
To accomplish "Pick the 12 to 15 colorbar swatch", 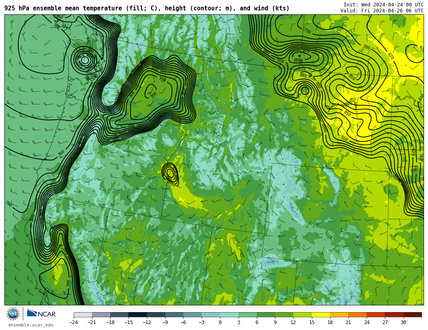I will click(302, 315).
